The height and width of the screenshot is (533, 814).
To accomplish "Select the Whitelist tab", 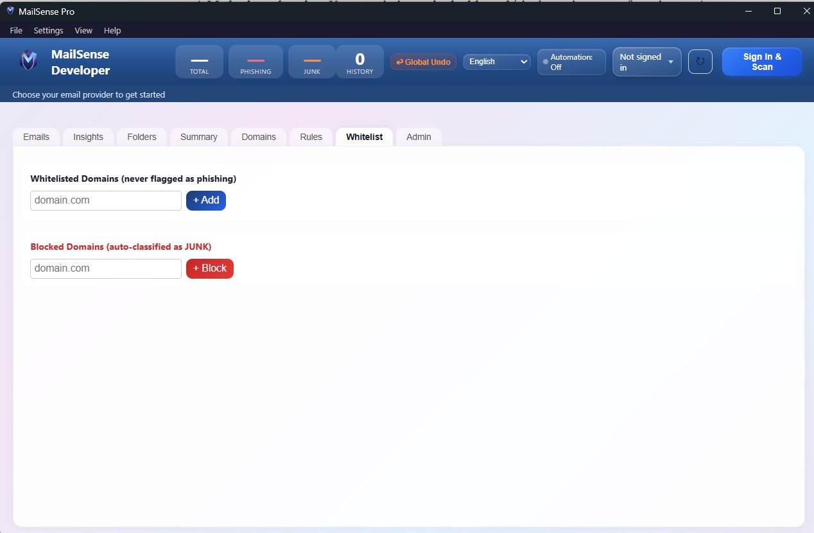I will click(365, 137).
